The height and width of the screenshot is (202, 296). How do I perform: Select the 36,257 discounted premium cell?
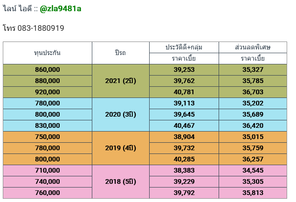click(253, 159)
